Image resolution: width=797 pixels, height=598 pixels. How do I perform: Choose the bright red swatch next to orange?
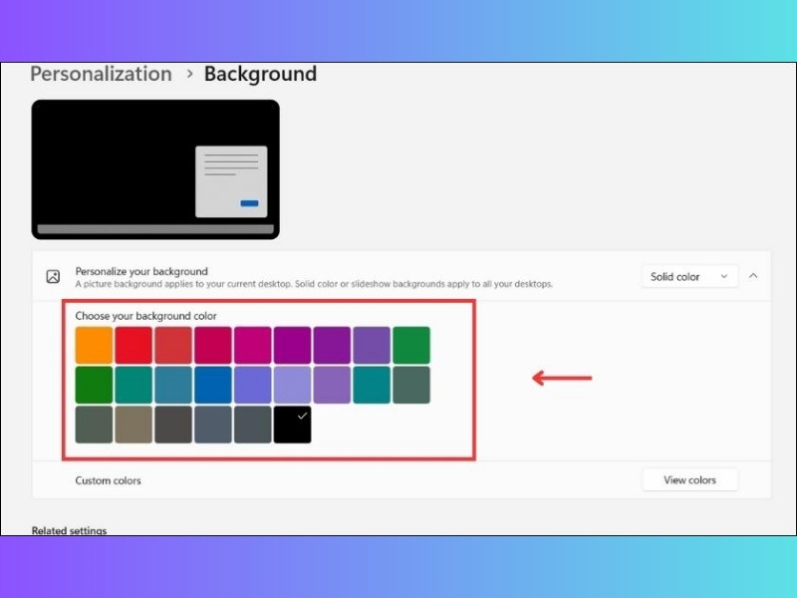[133, 345]
